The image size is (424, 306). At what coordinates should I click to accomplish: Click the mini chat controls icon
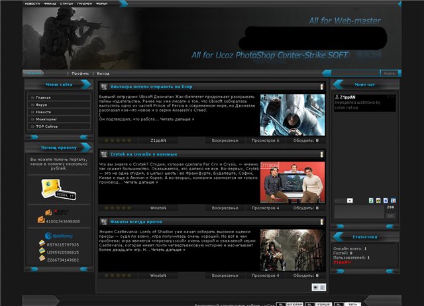point(393,201)
